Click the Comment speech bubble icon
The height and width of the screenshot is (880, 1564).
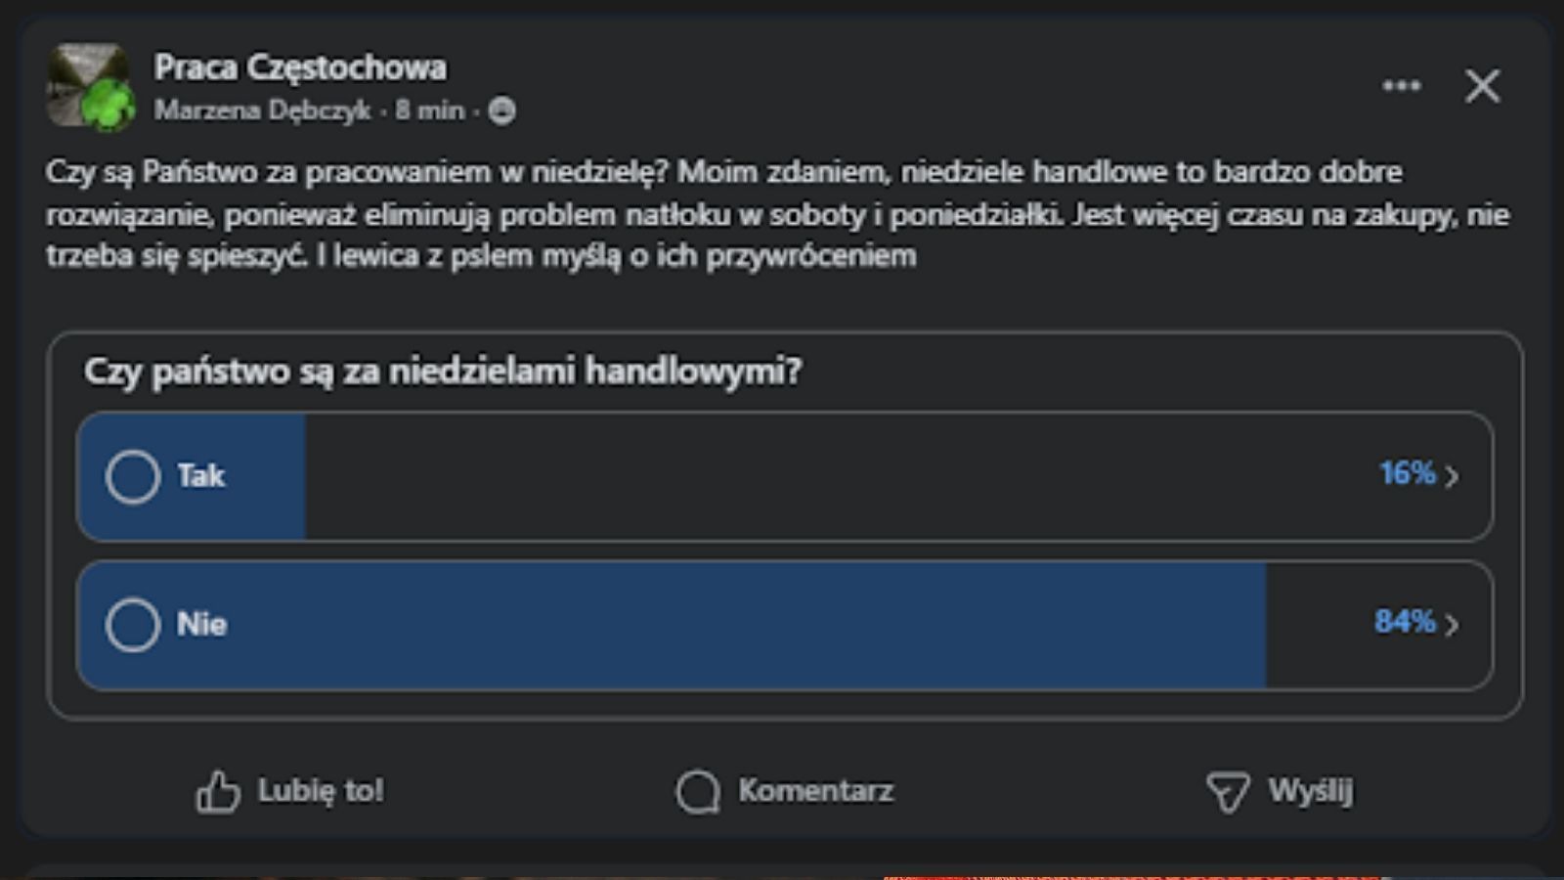pyautogui.click(x=696, y=792)
